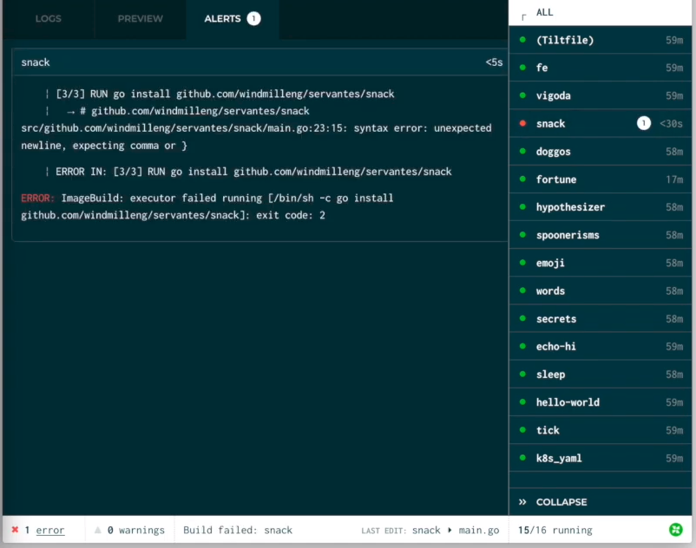Collapse the sidebar with COLLAPSE button
This screenshot has height=548, width=696.
pyautogui.click(x=601, y=502)
